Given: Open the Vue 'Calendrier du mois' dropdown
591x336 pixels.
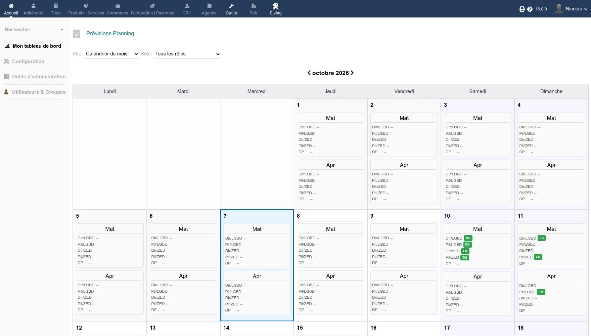Looking at the screenshot, I should (111, 54).
